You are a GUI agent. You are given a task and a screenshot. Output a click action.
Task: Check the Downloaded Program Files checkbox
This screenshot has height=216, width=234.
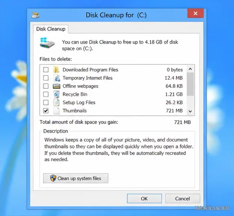(46, 70)
